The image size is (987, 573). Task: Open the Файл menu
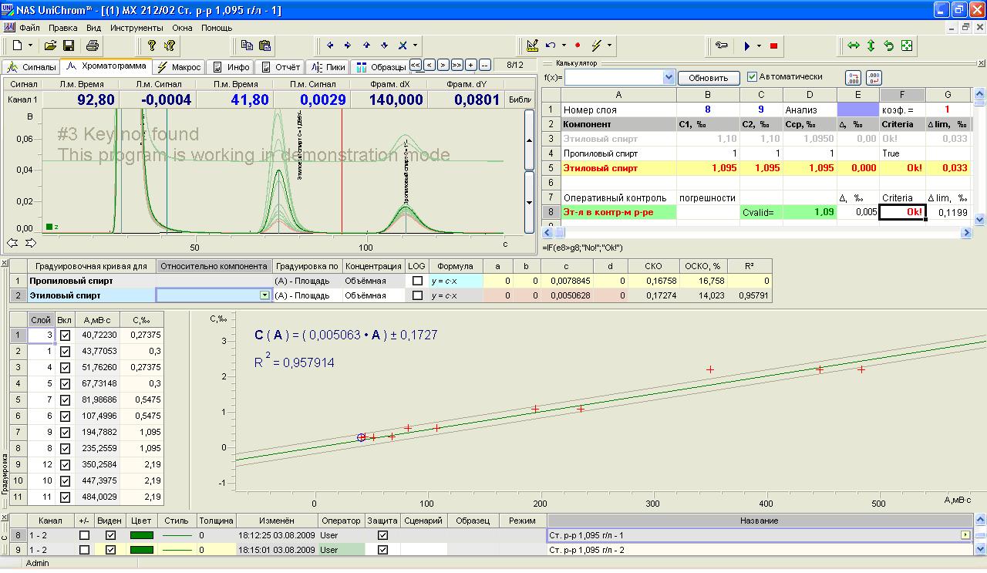point(29,28)
